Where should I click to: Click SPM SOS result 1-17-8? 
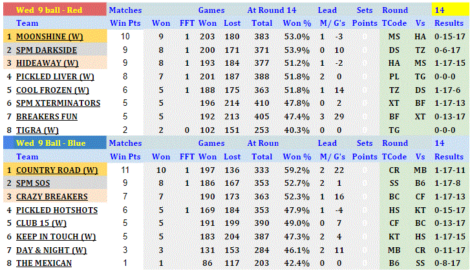coord(447,183)
